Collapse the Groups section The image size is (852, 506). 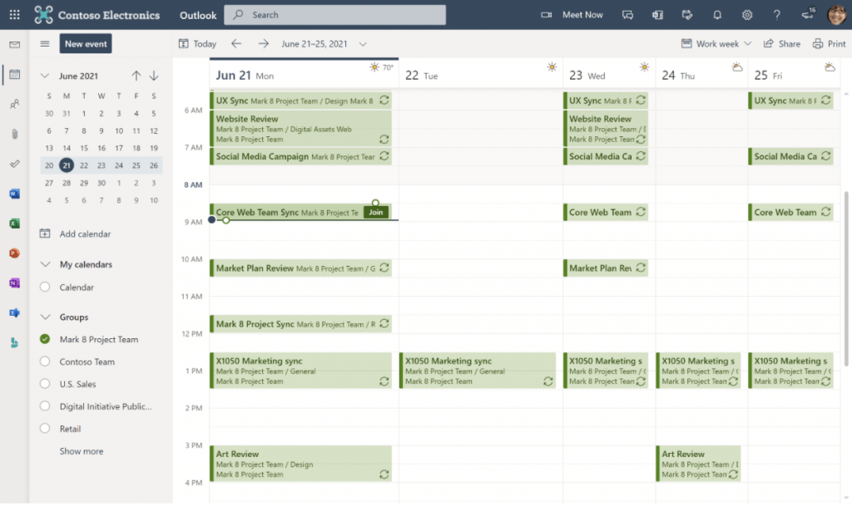45,317
